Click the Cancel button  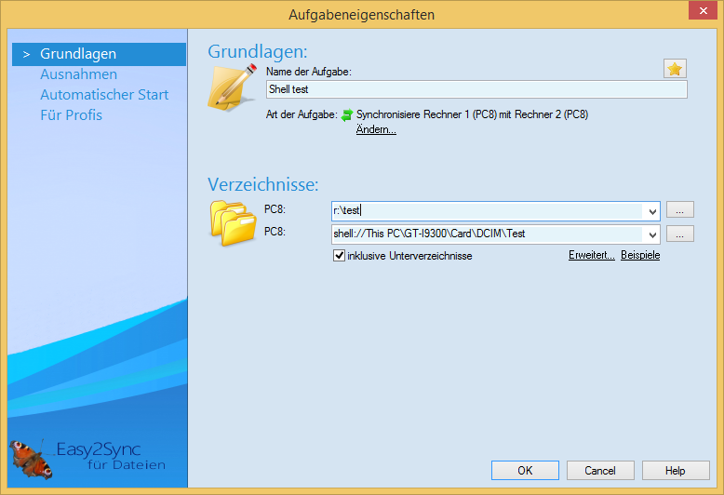[600, 471]
